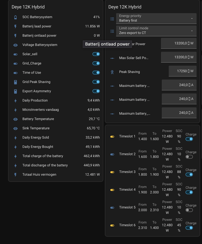
Task: Click the flash icon next to Batterij laad power
Action: point(15,27)
